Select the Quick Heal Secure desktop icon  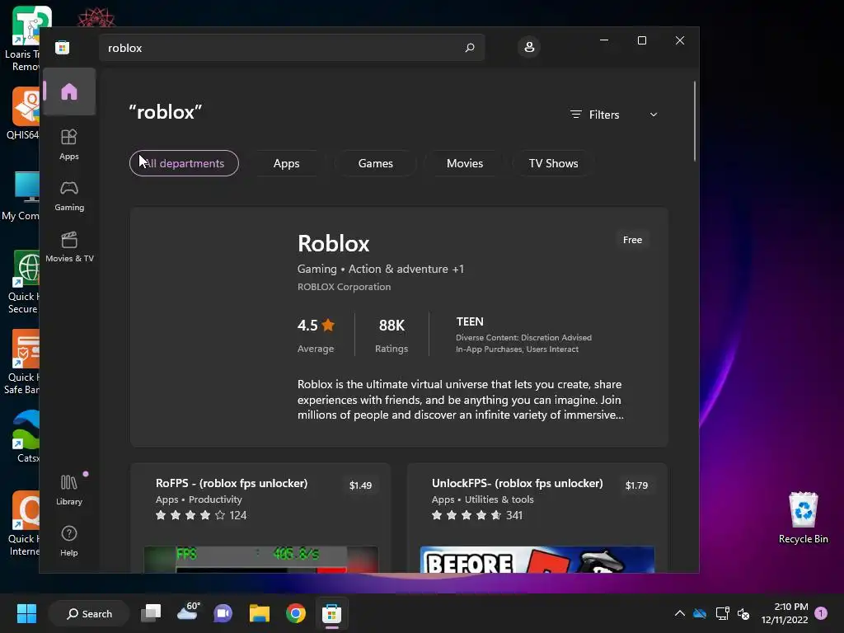point(24,282)
